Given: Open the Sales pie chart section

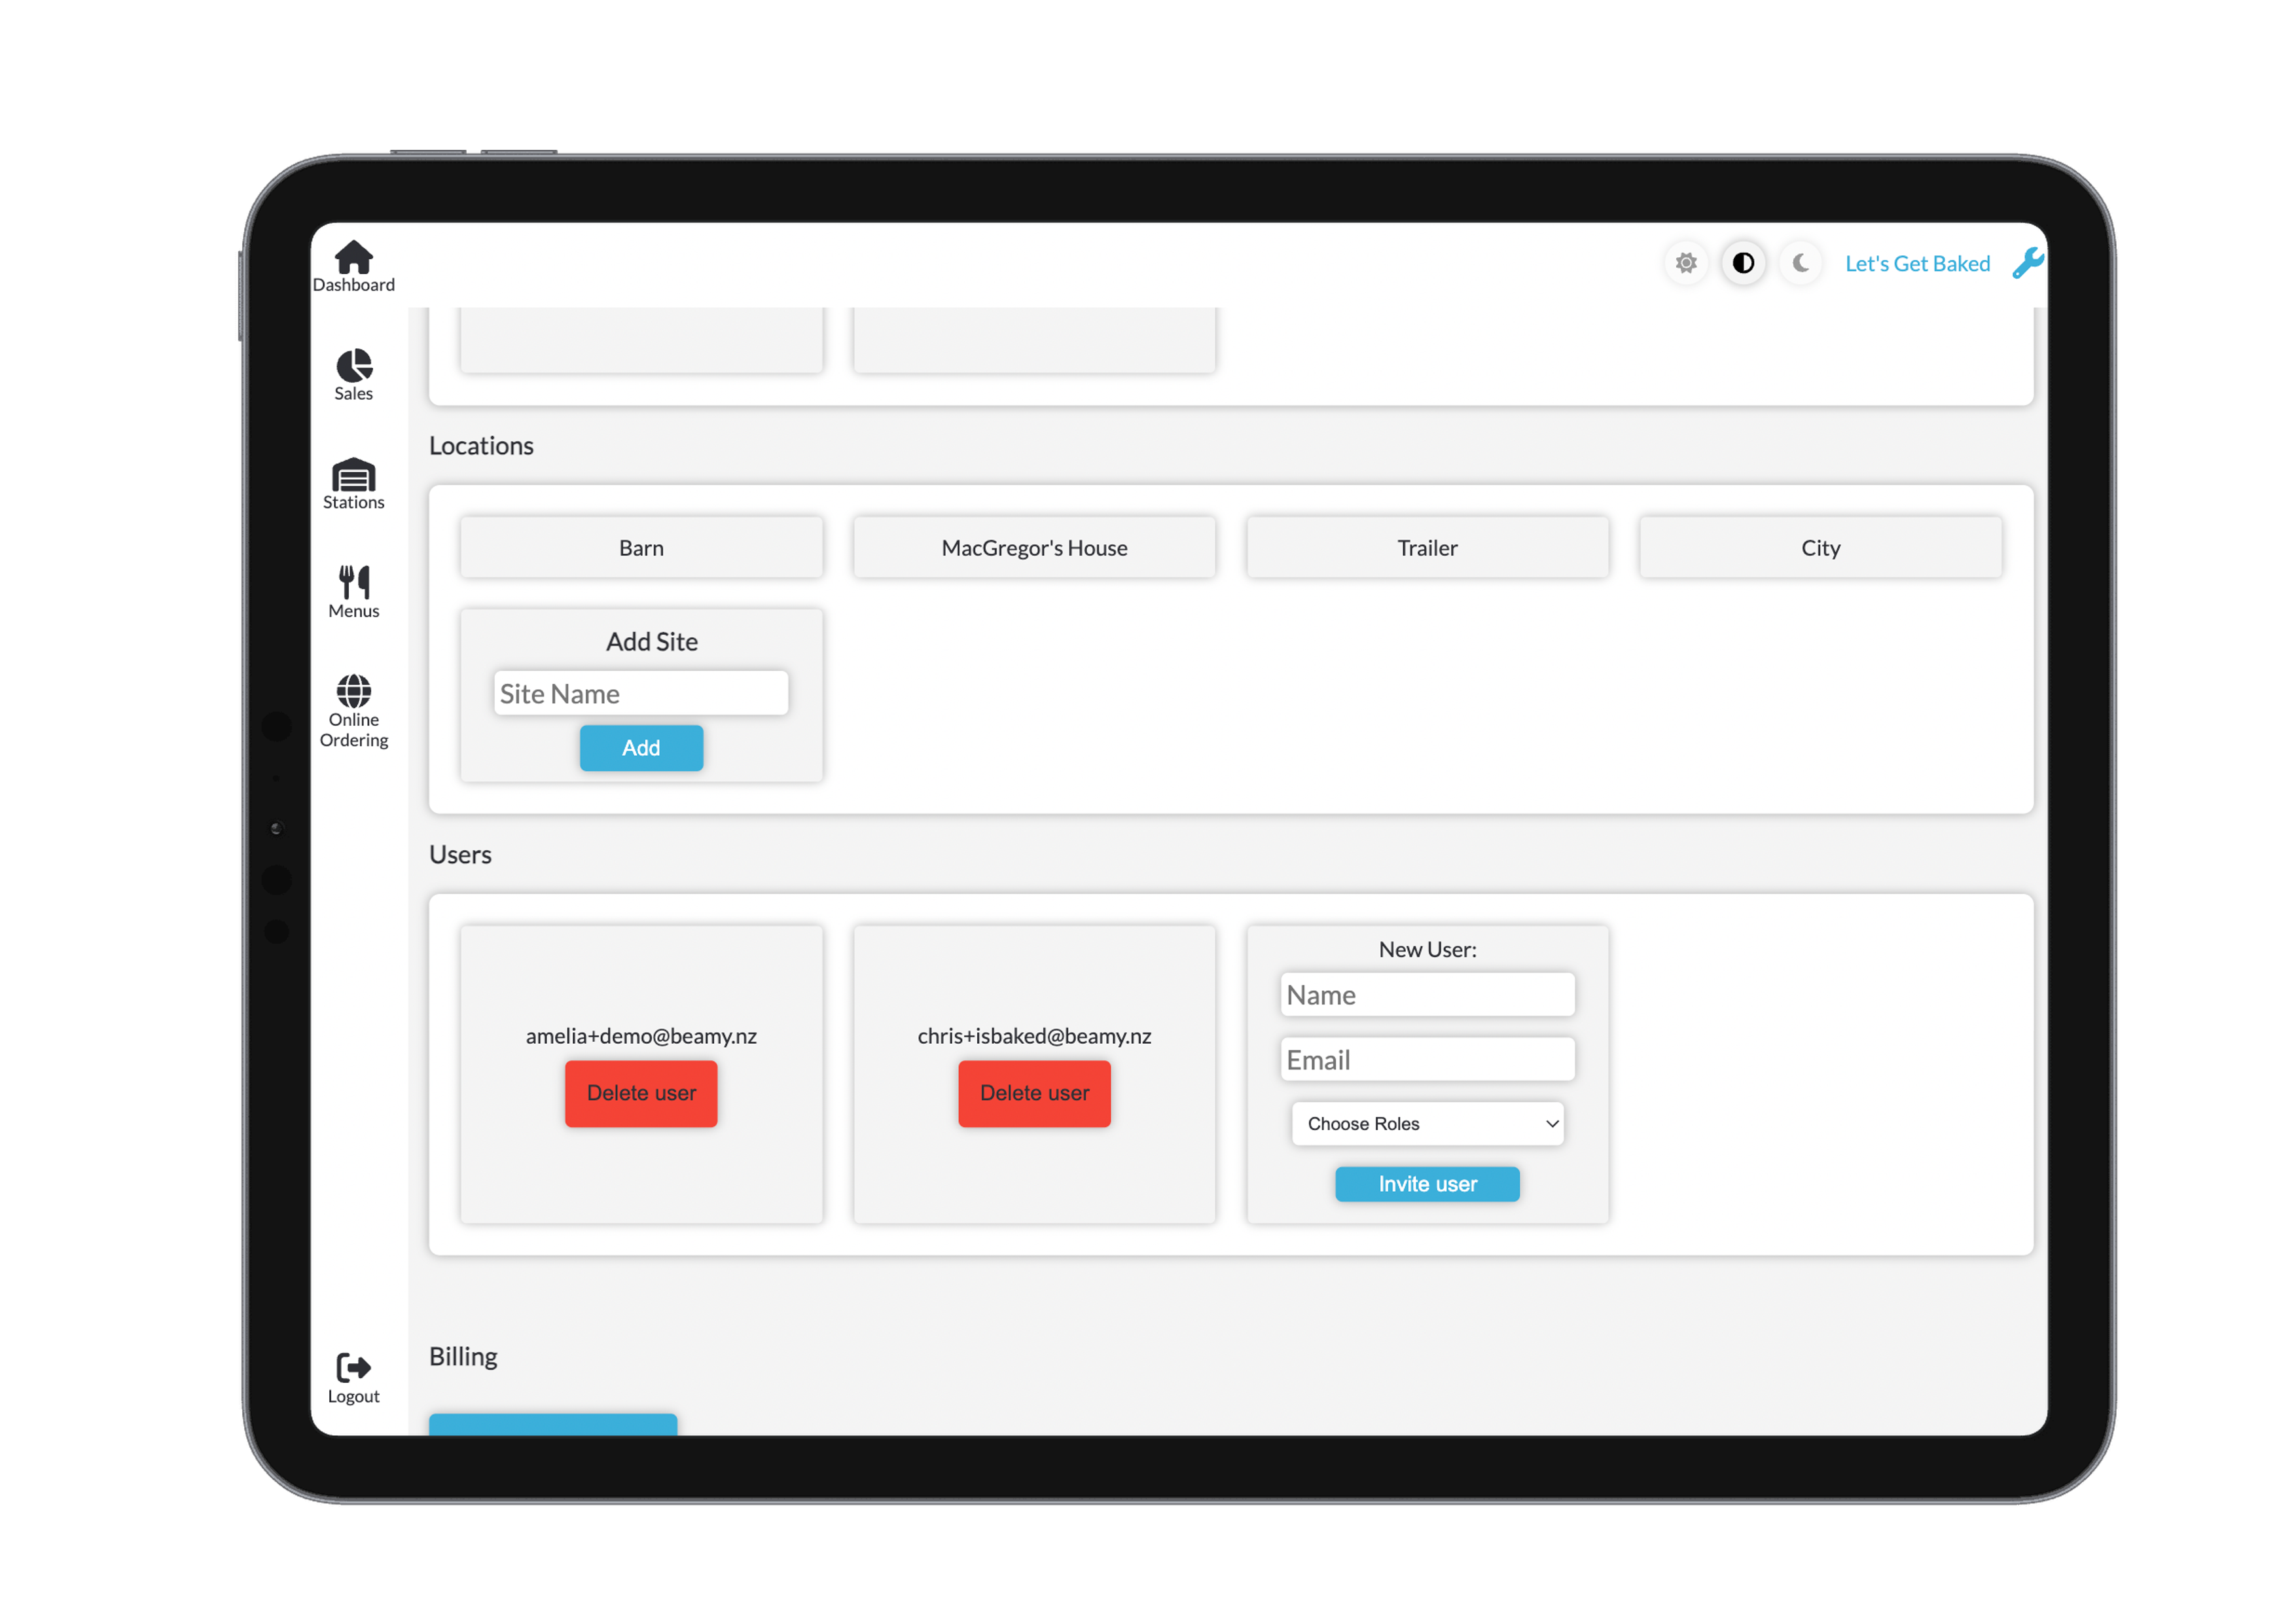Looking at the screenshot, I should point(353,365).
